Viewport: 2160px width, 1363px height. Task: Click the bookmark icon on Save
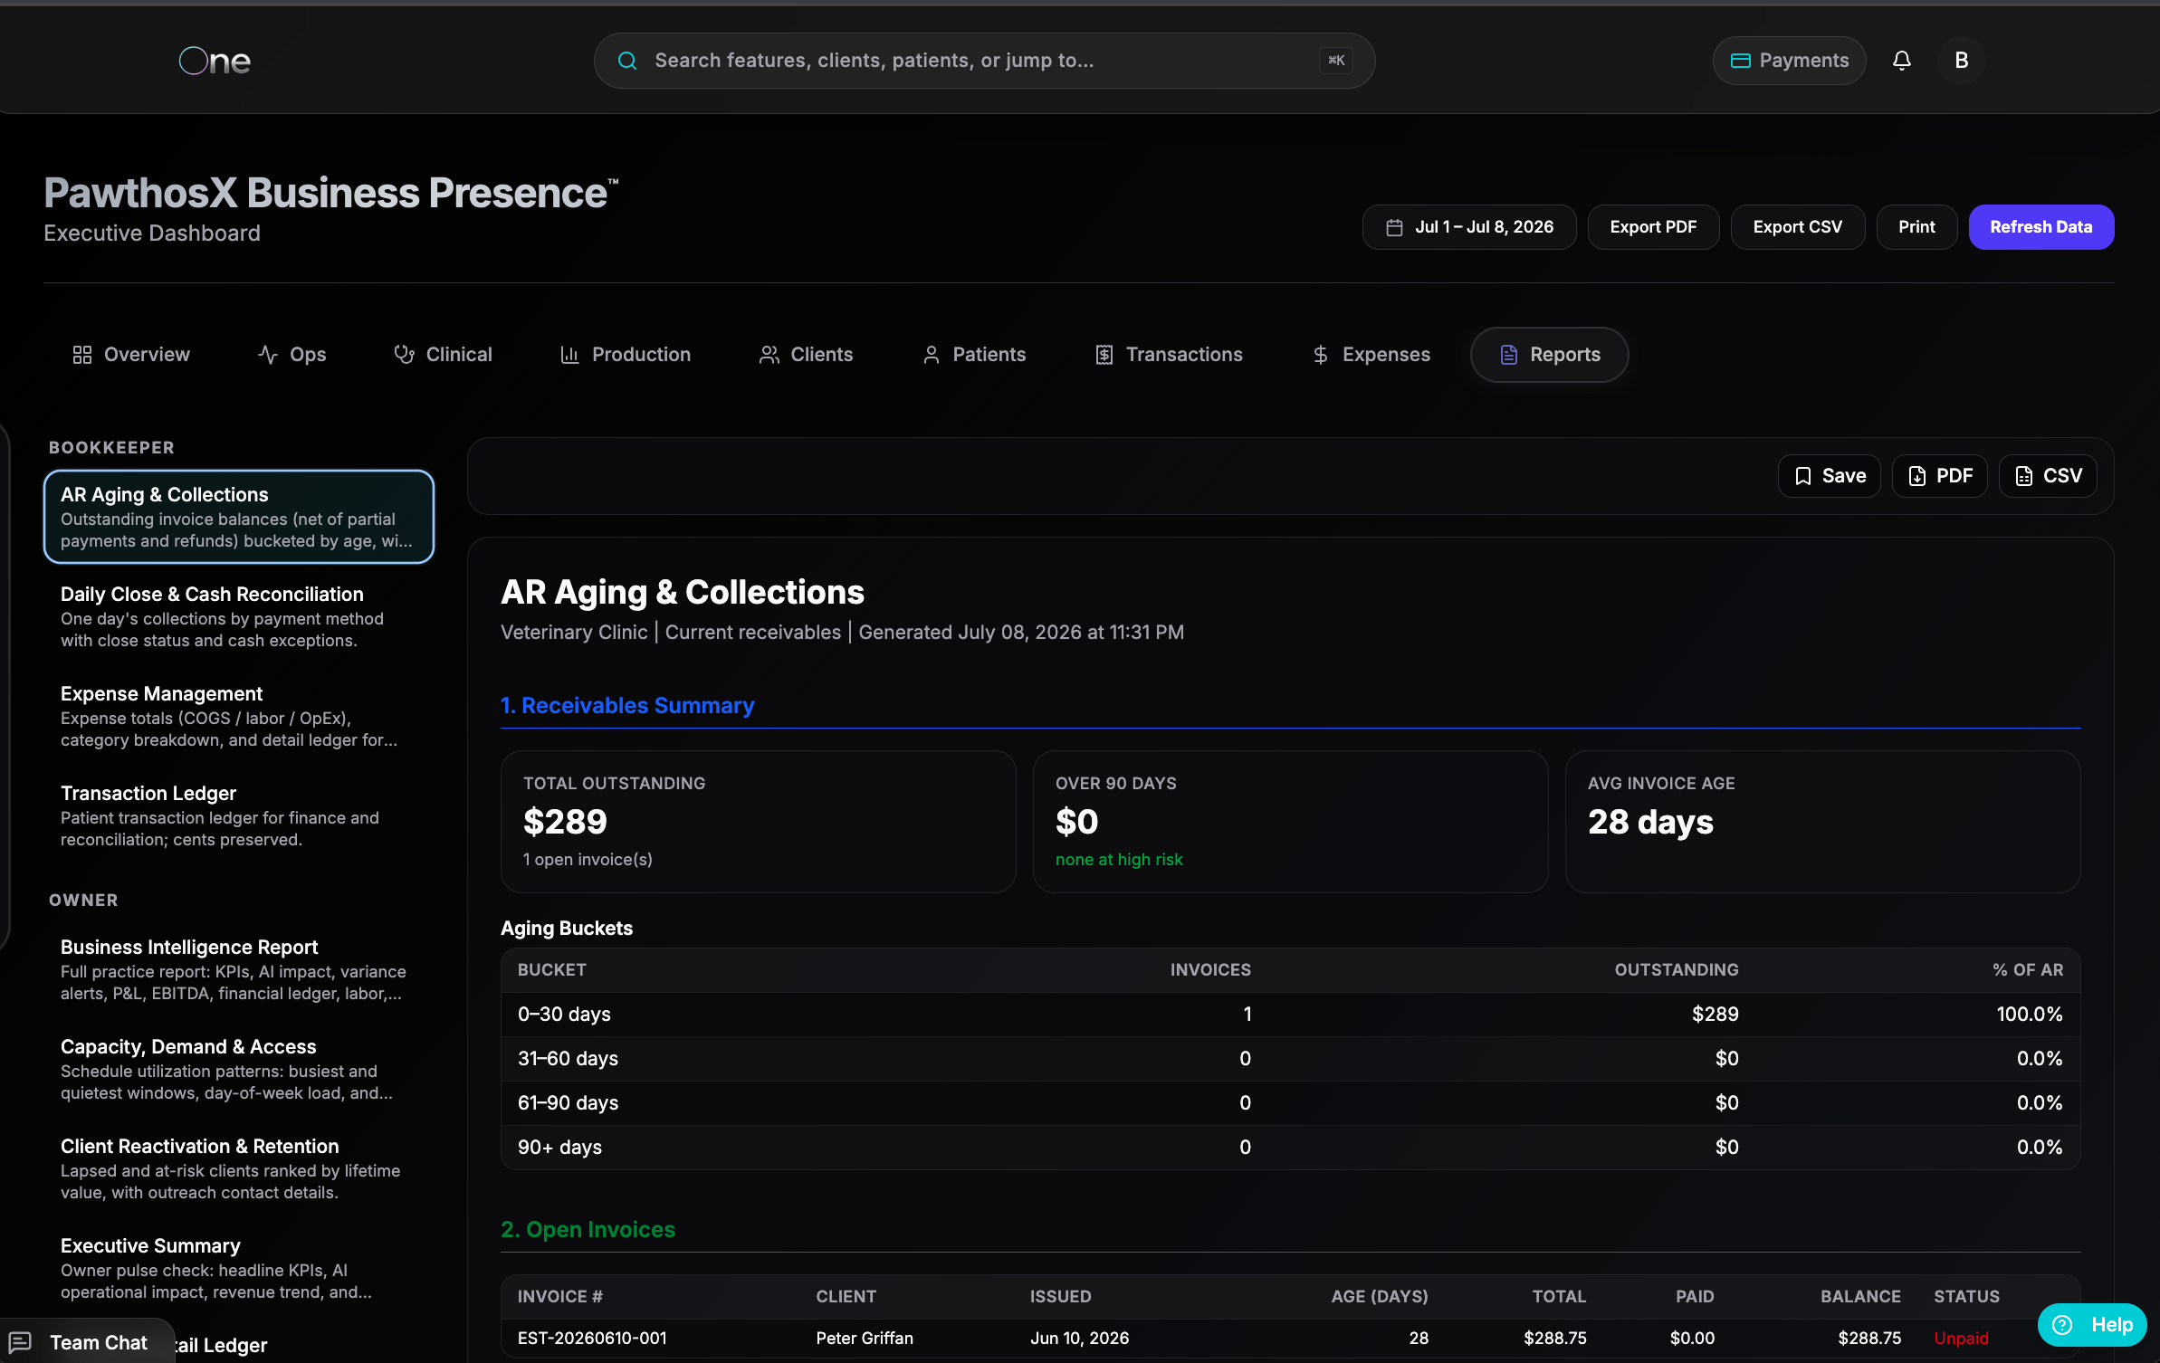(1803, 476)
